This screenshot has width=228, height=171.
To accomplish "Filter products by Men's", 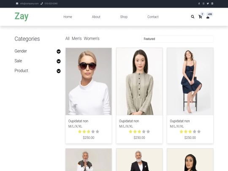I will point(76,38).
